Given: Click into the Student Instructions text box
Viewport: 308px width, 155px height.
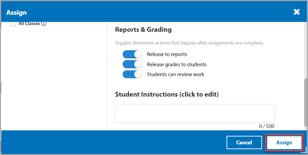Looking at the screenshot, I should (x=195, y=113).
